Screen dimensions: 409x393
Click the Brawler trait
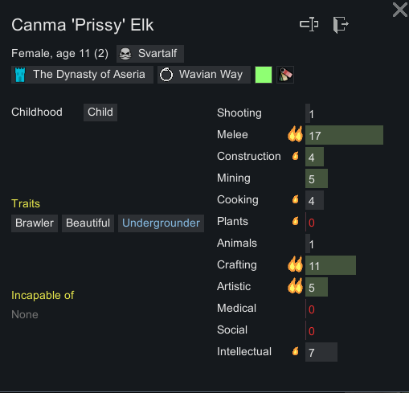(x=35, y=223)
